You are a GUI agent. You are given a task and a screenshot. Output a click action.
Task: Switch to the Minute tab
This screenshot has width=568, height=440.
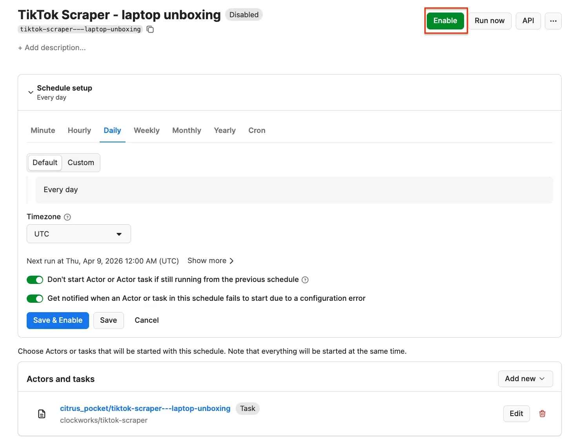pyautogui.click(x=43, y=131)
